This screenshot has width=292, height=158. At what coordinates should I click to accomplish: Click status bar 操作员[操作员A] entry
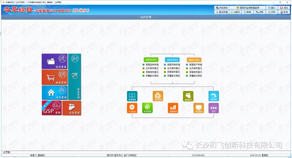(x=121, y=155)
